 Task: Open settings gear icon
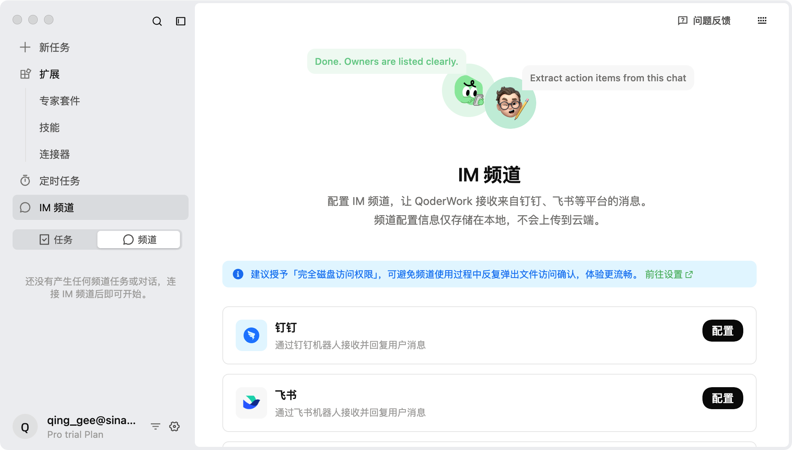[174, 426]
